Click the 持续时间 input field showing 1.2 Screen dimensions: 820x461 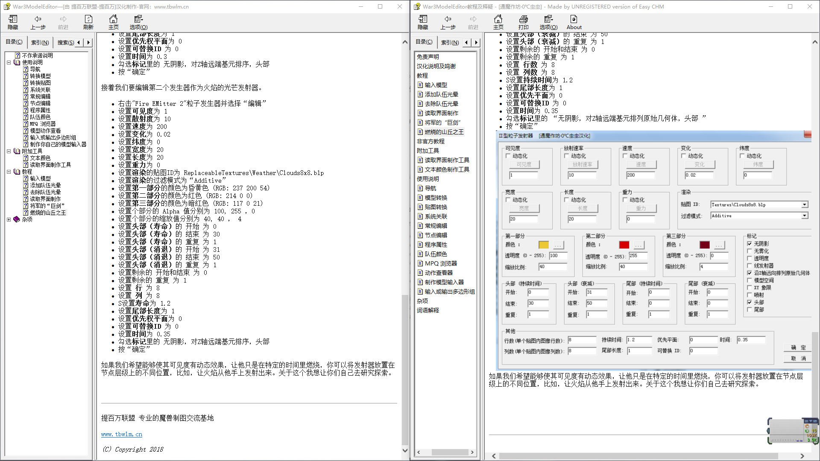click(639, 340)
